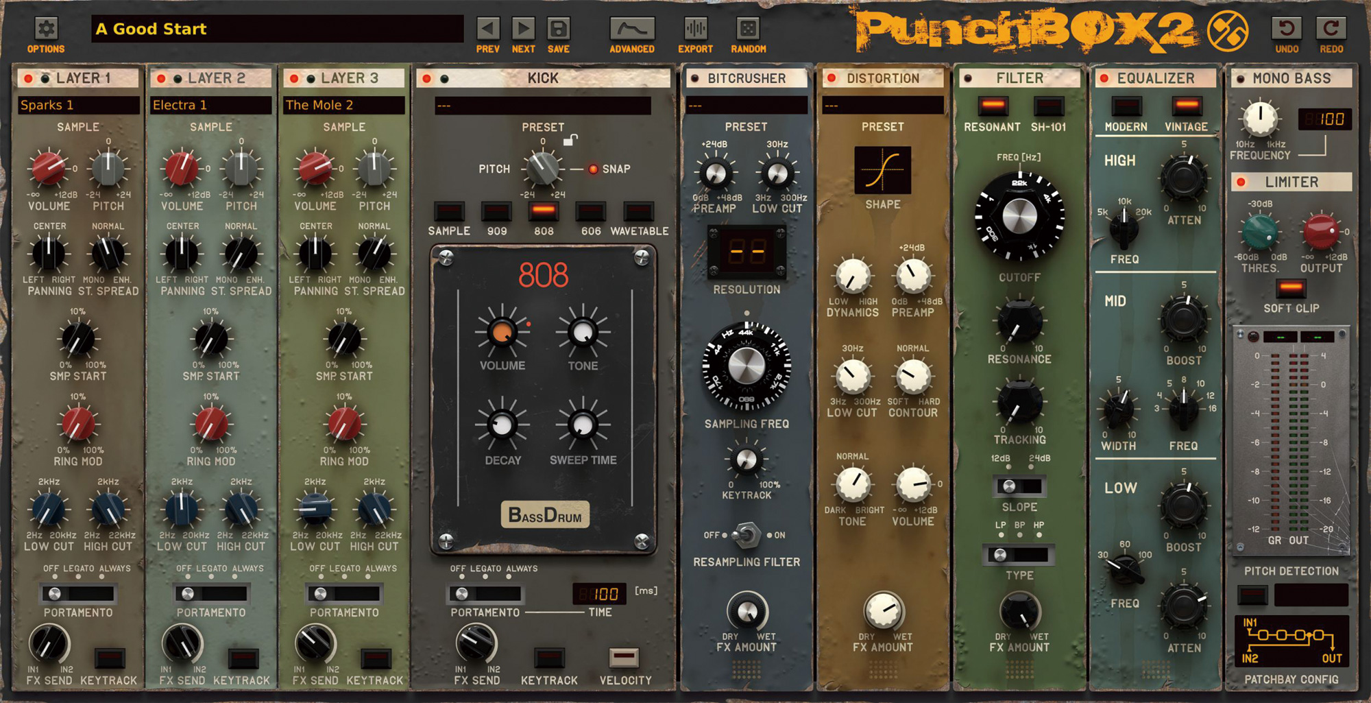Select the 909 kick engine

pyautogui.click(x=496, y=211)
